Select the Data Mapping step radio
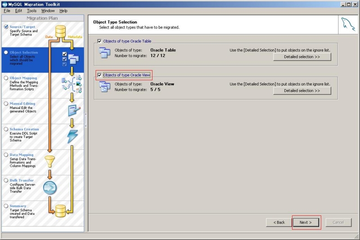360x240 pixels. point(6,155)
